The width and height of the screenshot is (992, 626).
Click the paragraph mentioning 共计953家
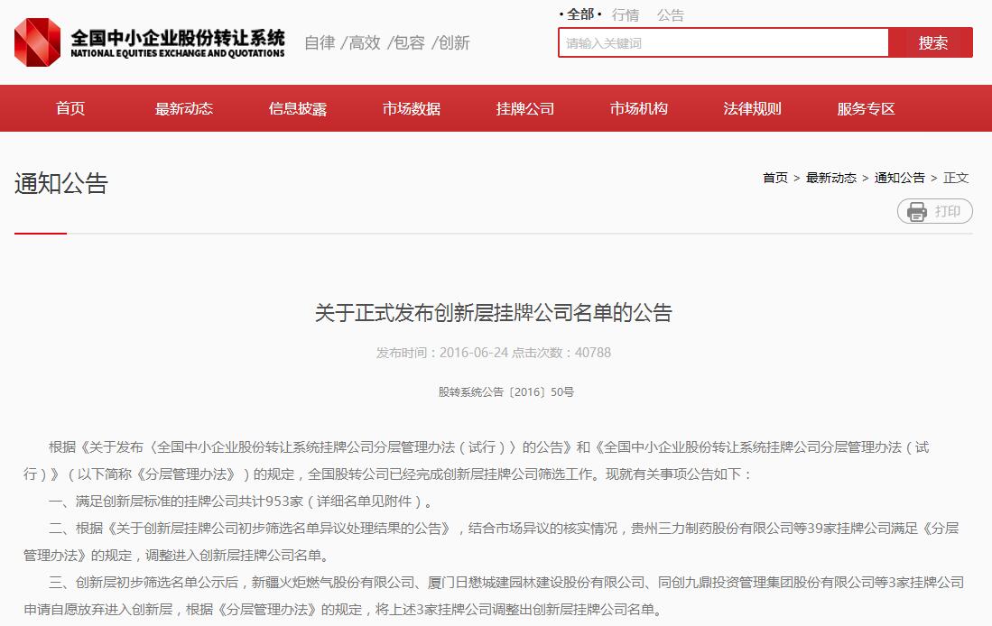[241, 502]
